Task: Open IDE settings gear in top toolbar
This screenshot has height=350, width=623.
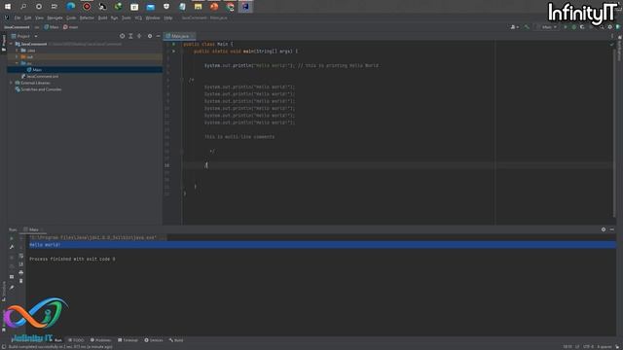Action: [x=610, y=27]
